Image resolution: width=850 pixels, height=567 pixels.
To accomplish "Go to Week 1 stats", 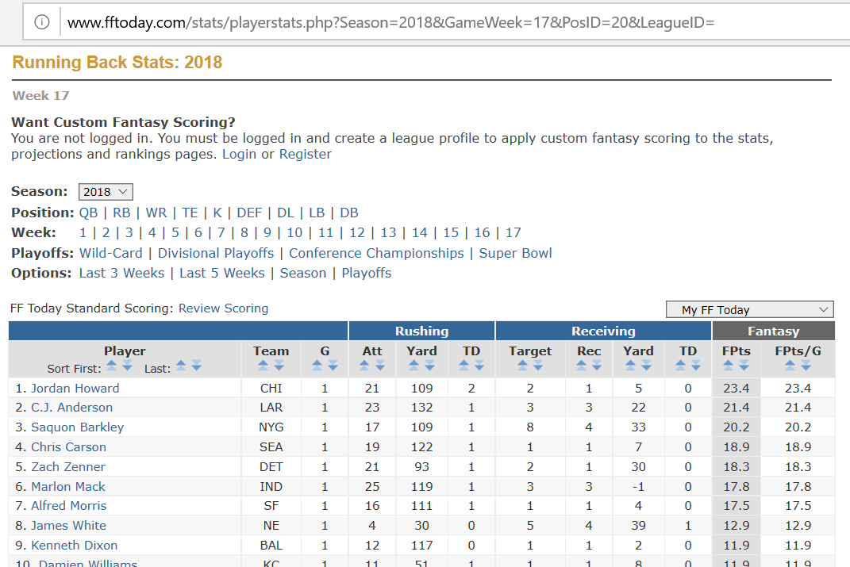I will click(x=83, y=233).
